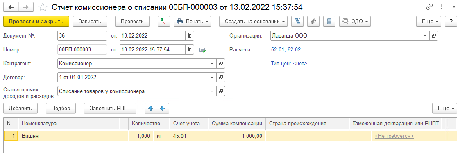Open calendar for Номер date 15:37:54
Screen dimensions: 460x153
click(190, 50)
